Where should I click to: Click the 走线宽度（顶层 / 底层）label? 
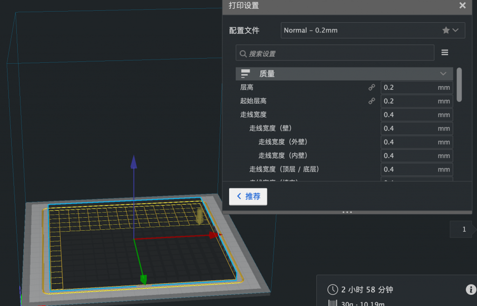click(284, 169)
